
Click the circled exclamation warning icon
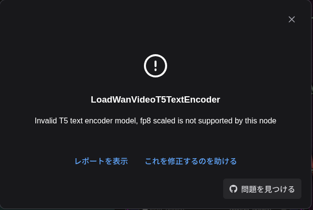pos(156,66)
